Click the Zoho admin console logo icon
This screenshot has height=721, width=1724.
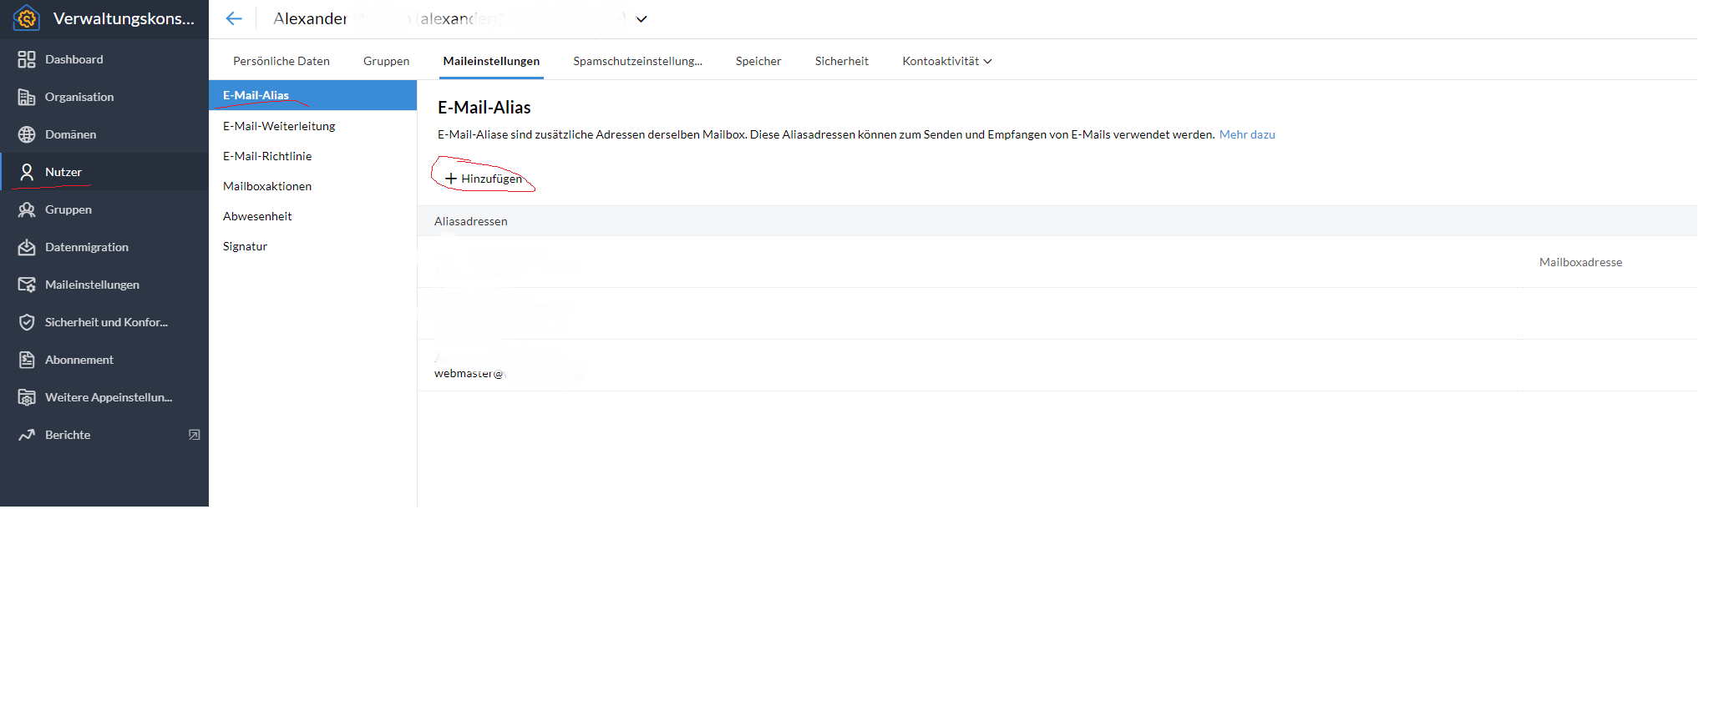[x=27, y=18]
